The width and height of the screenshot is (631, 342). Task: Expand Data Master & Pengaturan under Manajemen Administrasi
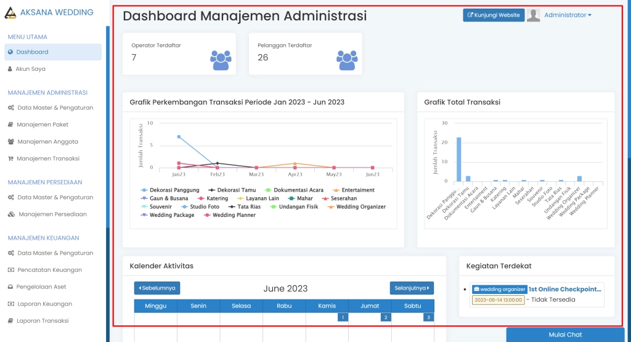tap(55, 108)
